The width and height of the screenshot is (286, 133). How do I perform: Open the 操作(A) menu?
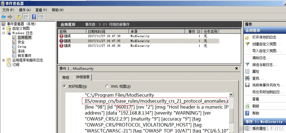tap(25, 10)
